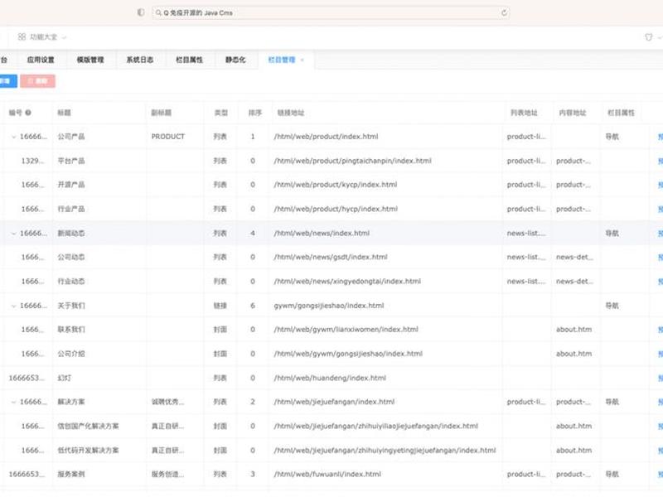This screenshot has width=663, height=497.
Task: Click /html/web/product/kycp/index.html link address
Action: pyautogui.click(x=336, y=185)
